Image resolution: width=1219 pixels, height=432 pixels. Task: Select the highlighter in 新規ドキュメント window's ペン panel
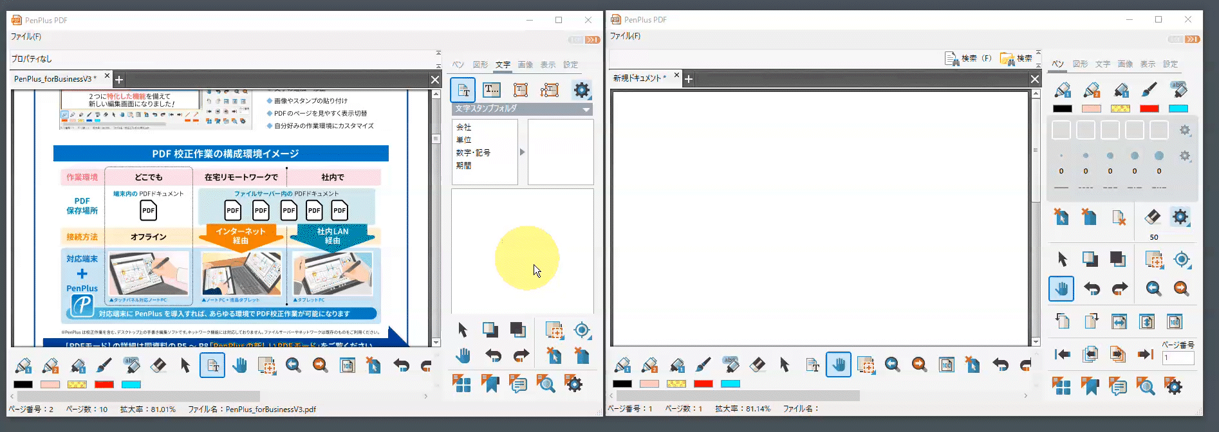(1178, 89)
